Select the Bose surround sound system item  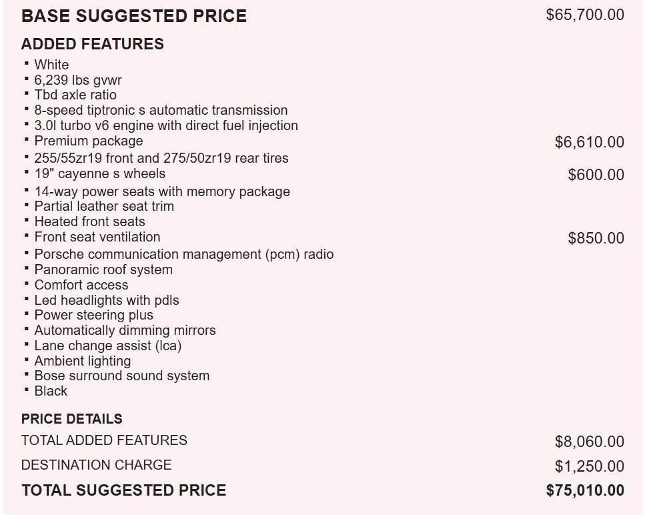tap(122, 376)
